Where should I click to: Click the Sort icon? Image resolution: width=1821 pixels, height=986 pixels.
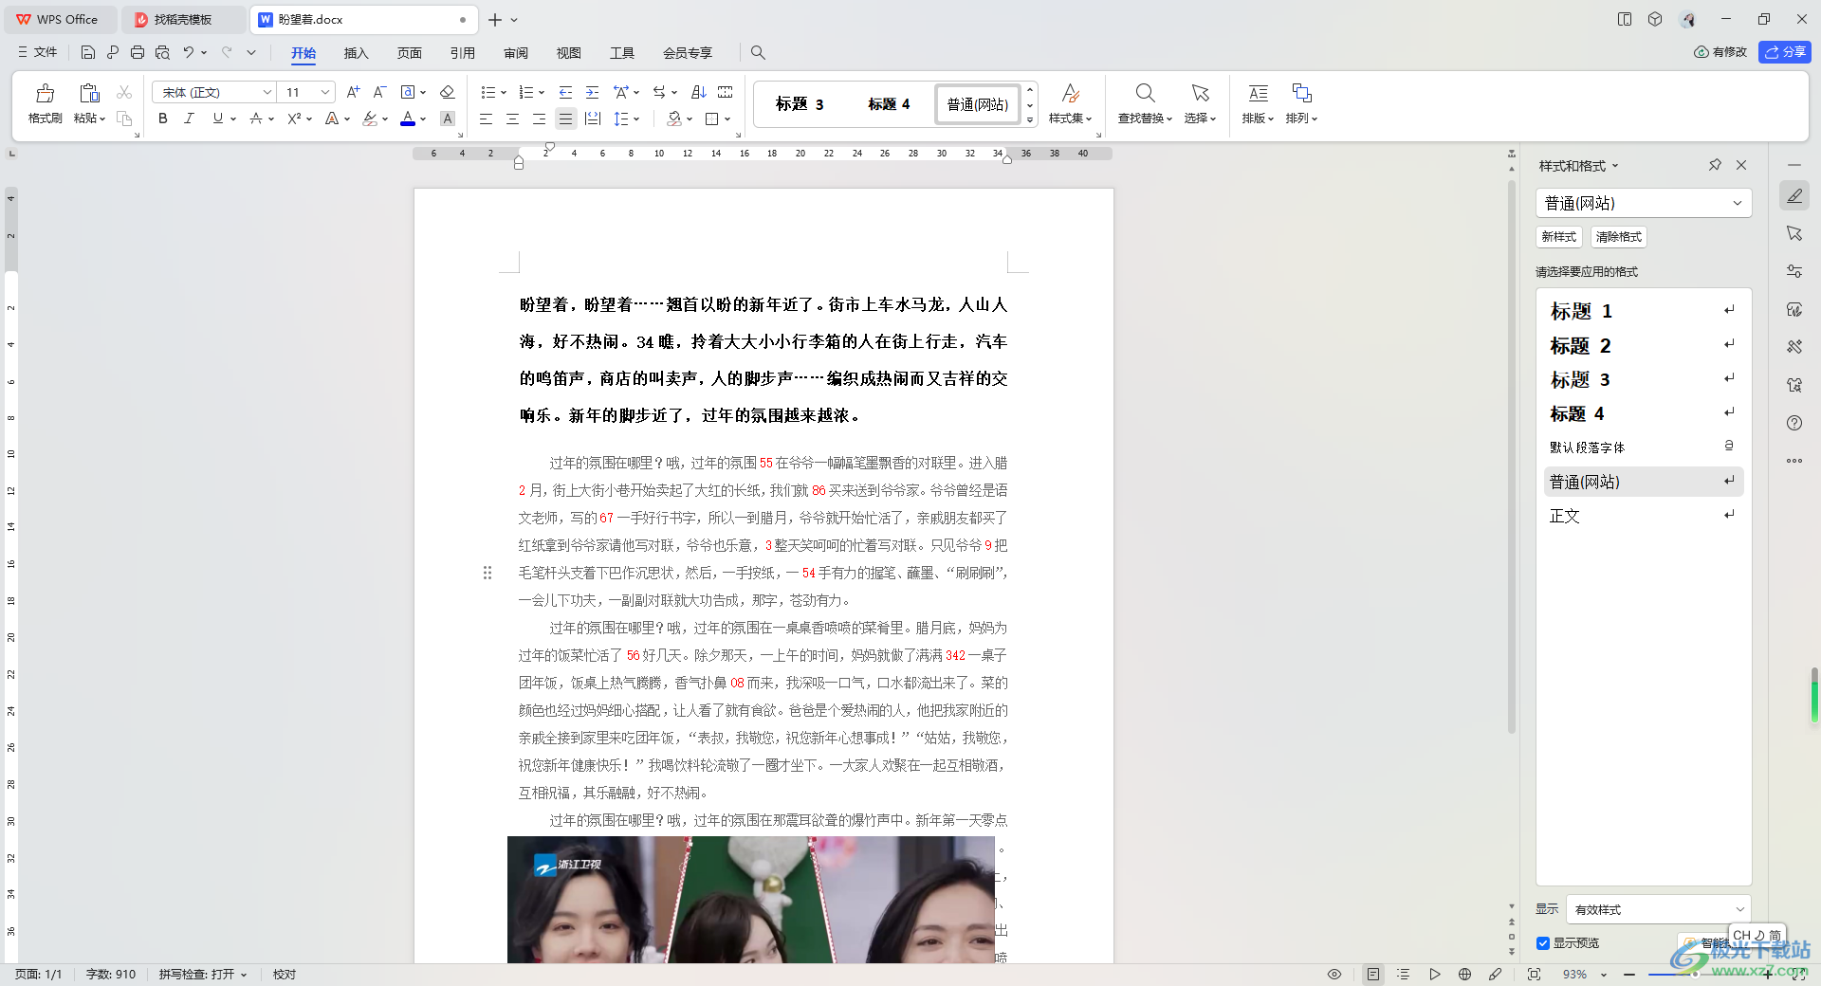click(x=699, y=92)
